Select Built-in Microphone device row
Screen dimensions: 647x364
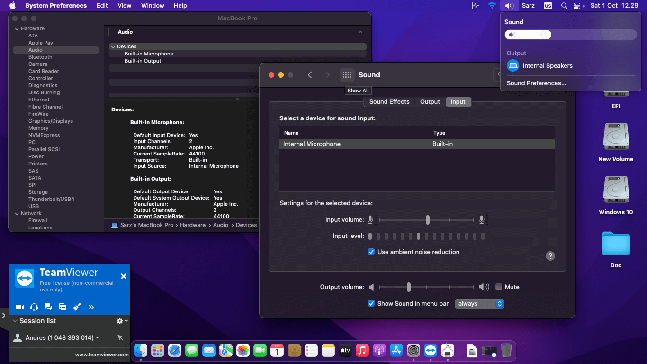coord(238,54)
